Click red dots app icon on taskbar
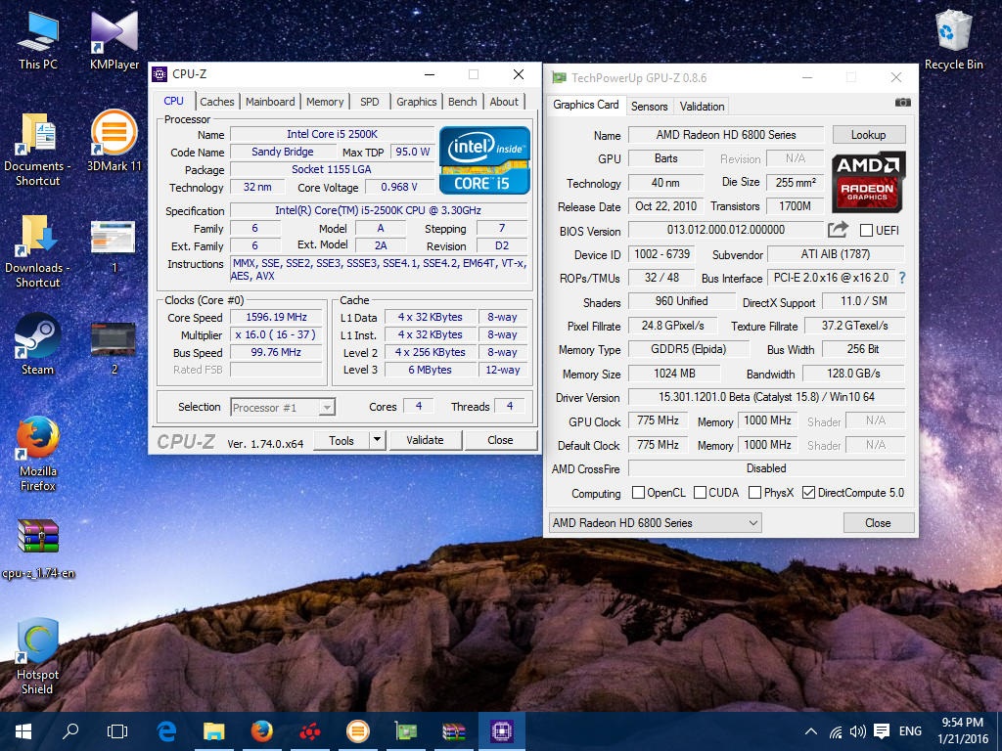Screen dimensions: 1002x751 coord(310,731)
